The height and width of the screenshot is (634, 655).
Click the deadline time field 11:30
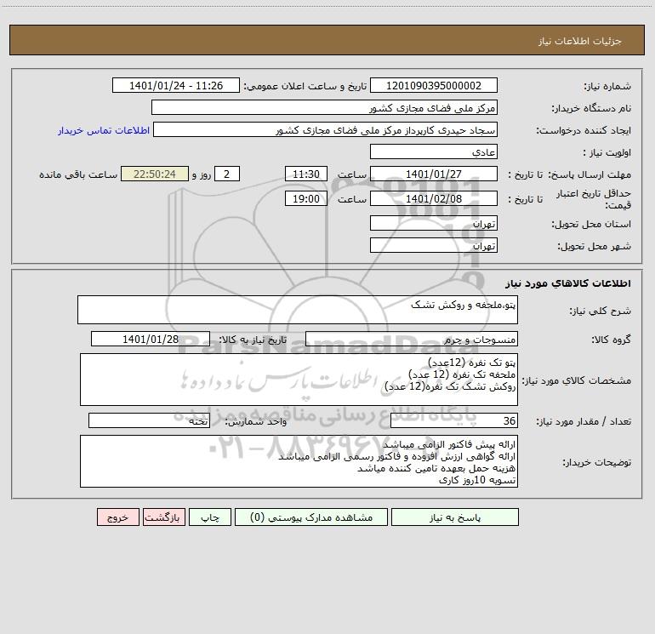(305, 174)
